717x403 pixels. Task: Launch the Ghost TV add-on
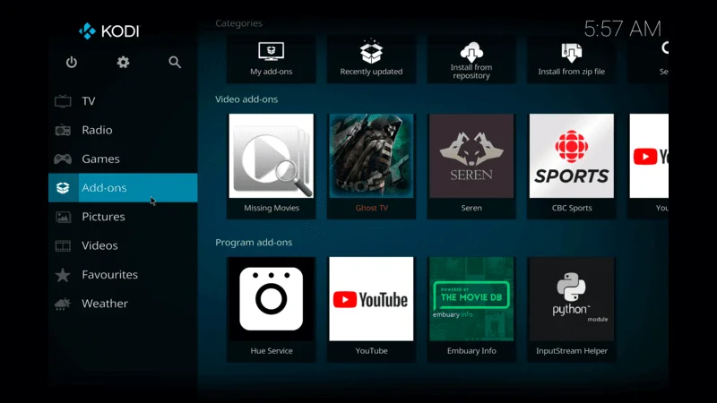pyautogui.click(x=371, y=166)
